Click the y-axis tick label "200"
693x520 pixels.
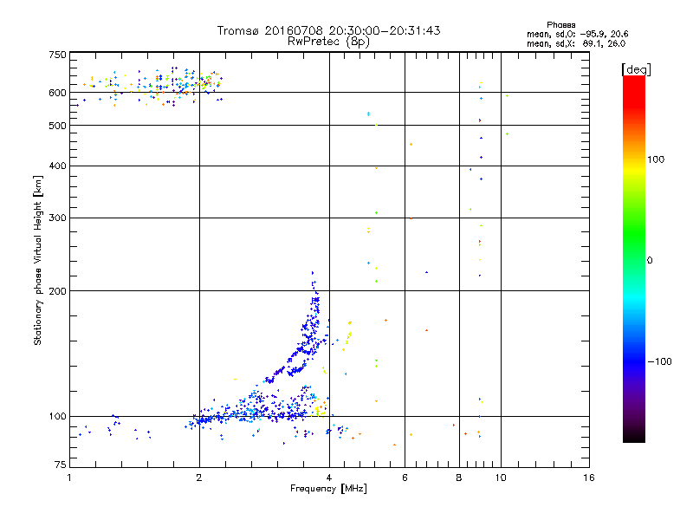click(x=57, y=291)
